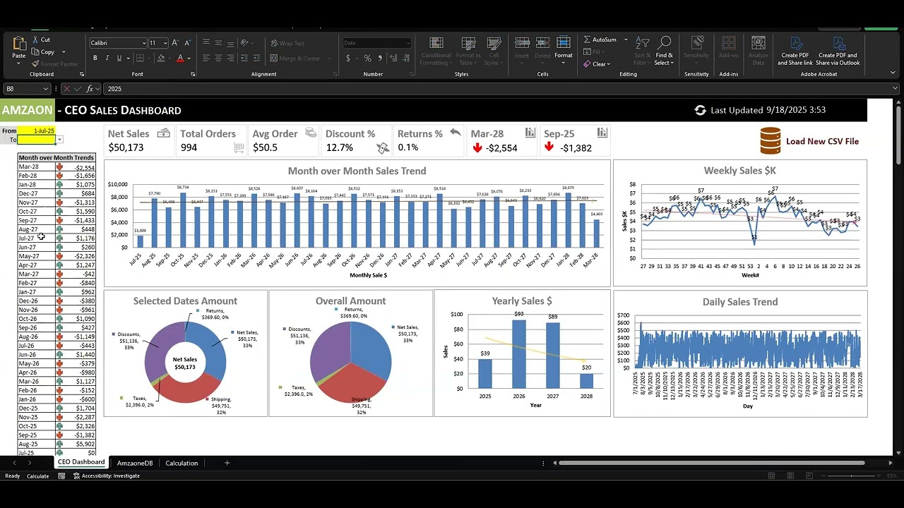
Task: Open the Copy options dropdown arrow
Action: (64, 52)
